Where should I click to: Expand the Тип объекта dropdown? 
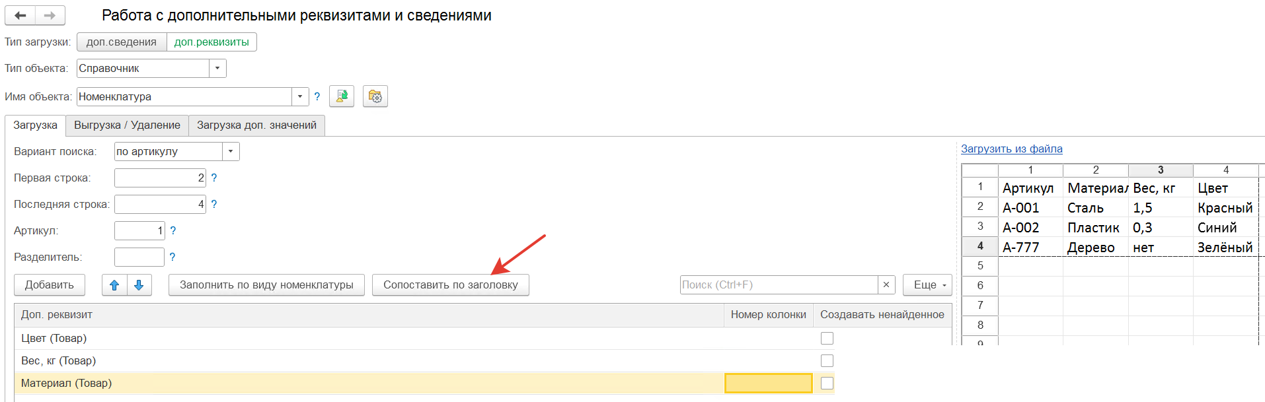tap(217, 69)
